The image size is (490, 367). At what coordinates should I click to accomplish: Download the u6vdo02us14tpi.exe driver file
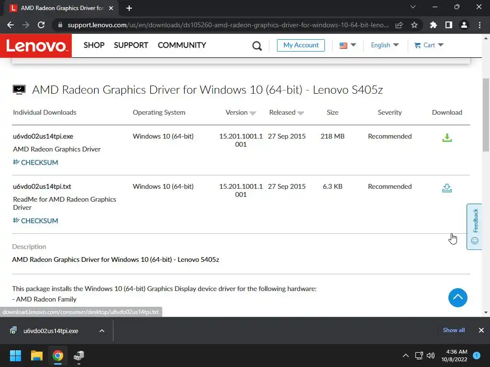tap(447, 138)
